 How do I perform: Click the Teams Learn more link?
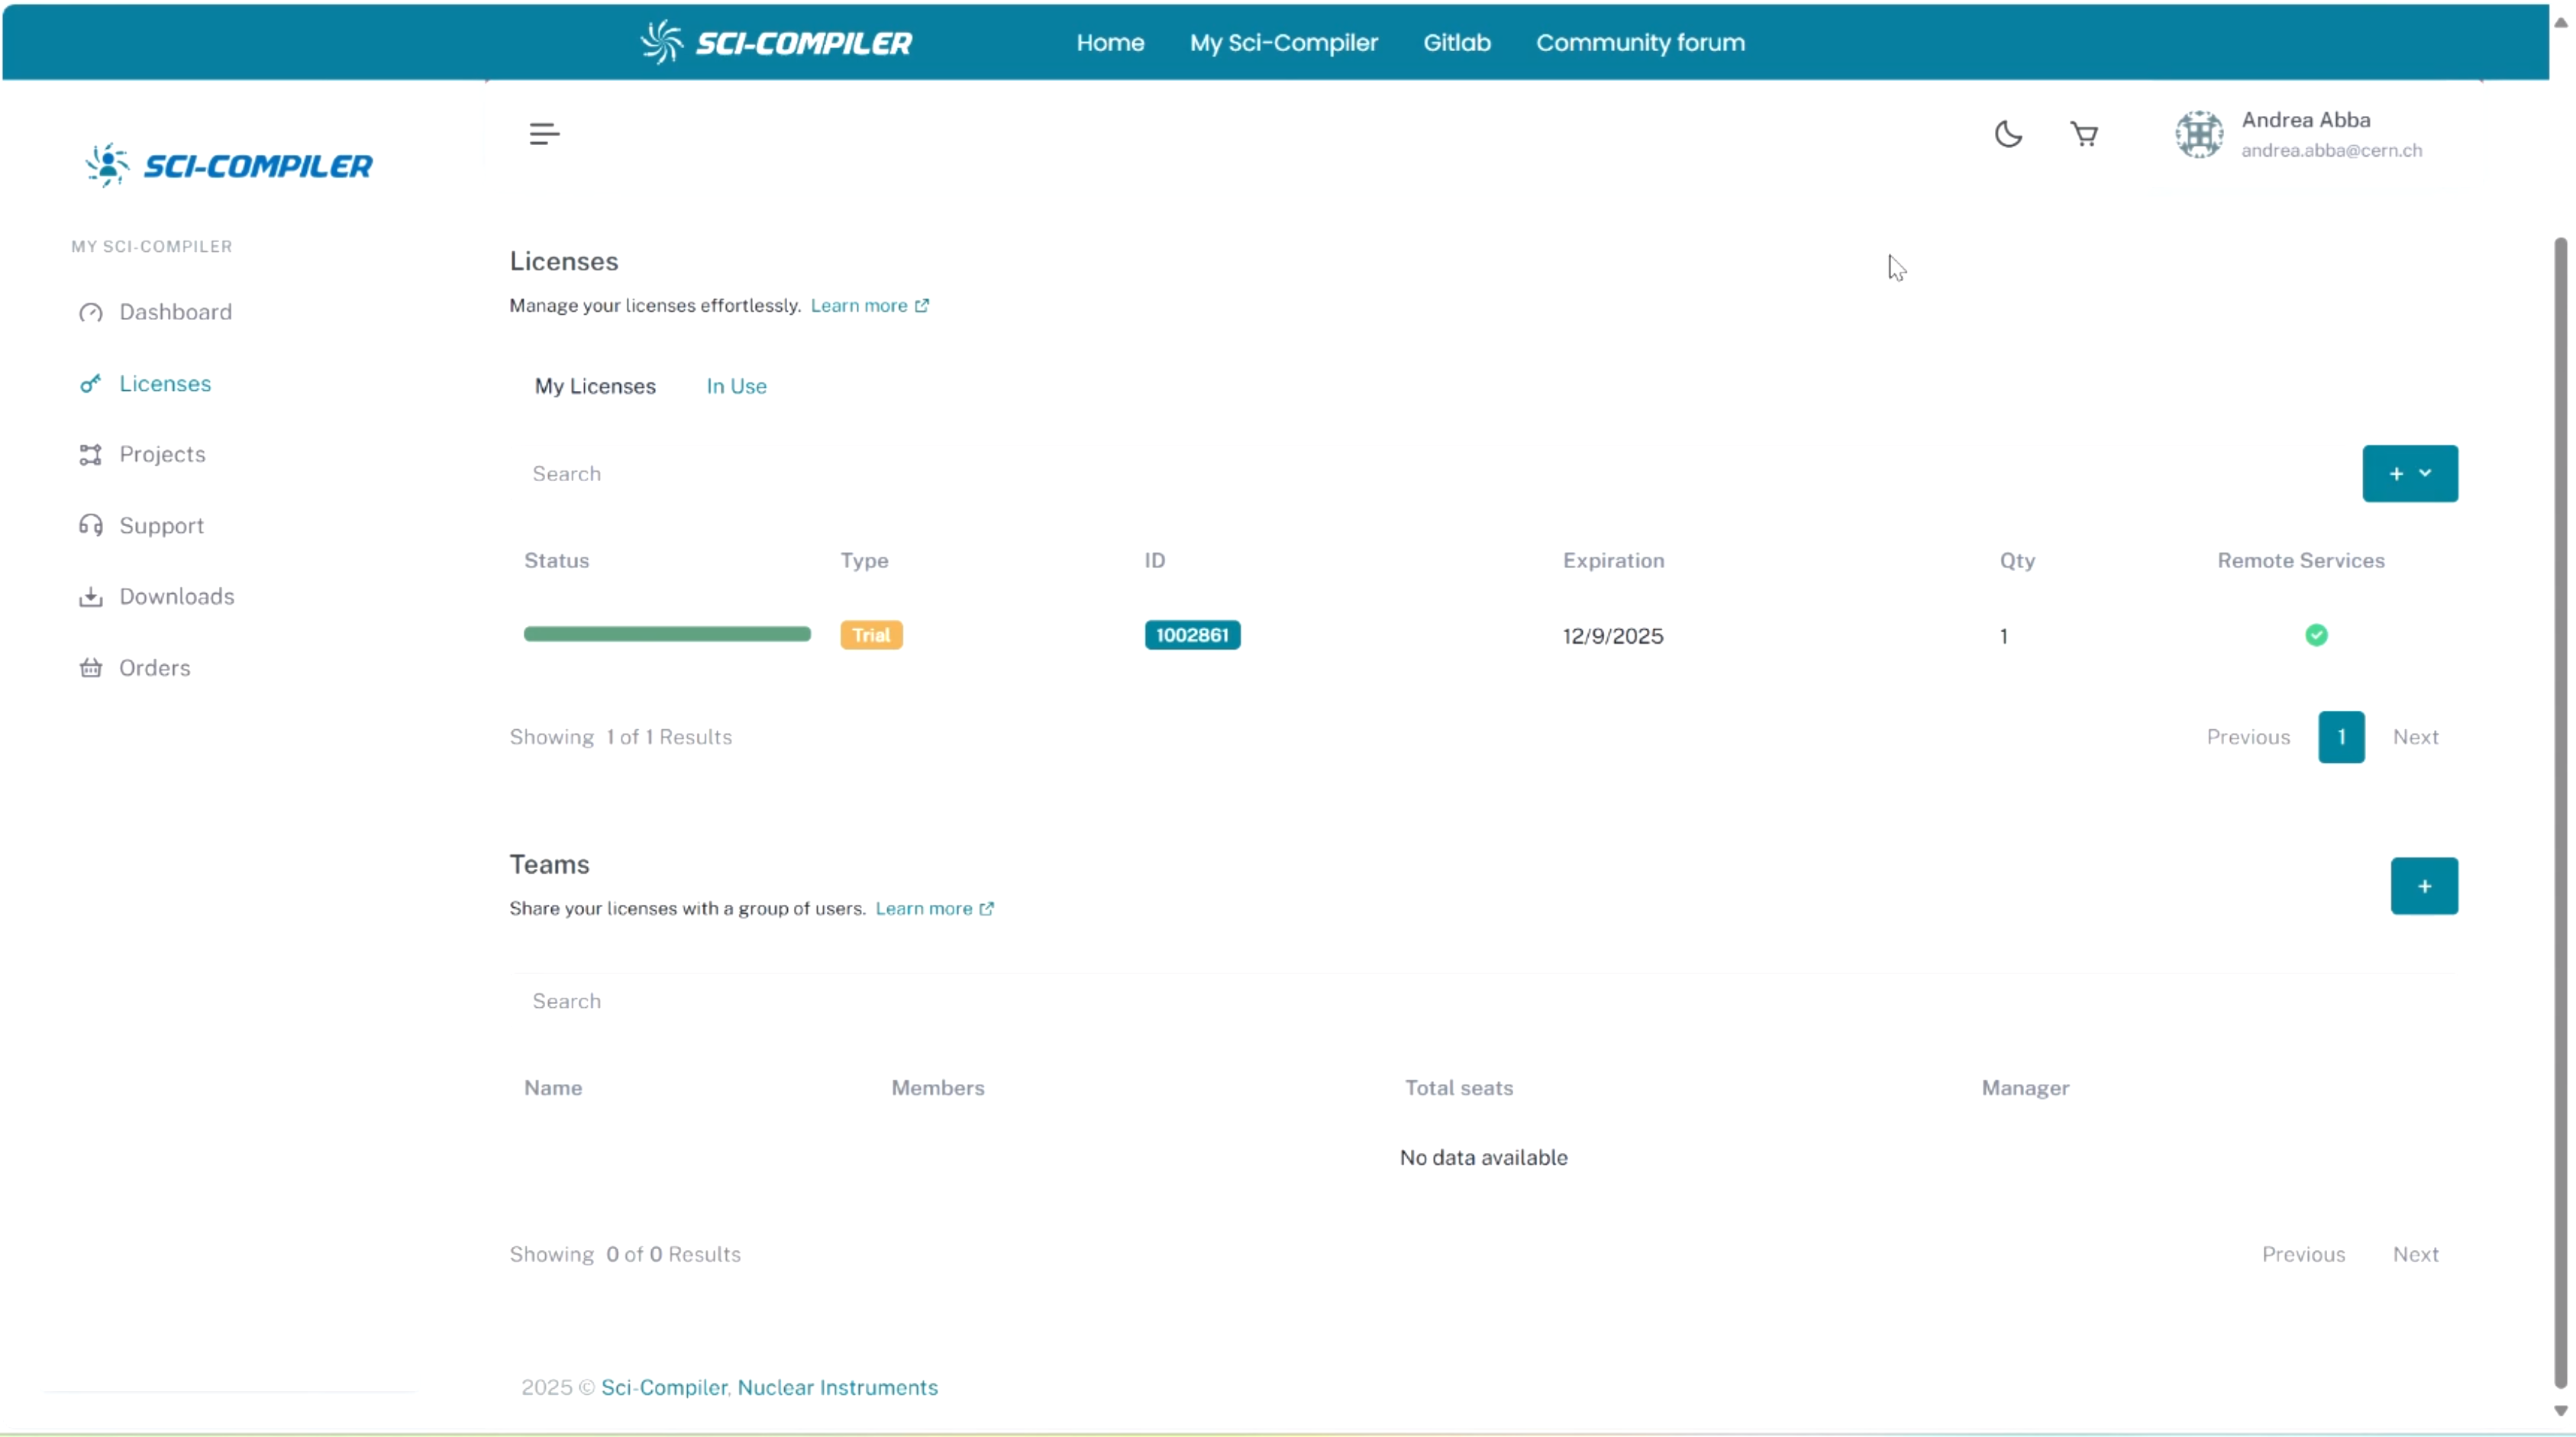934,908
